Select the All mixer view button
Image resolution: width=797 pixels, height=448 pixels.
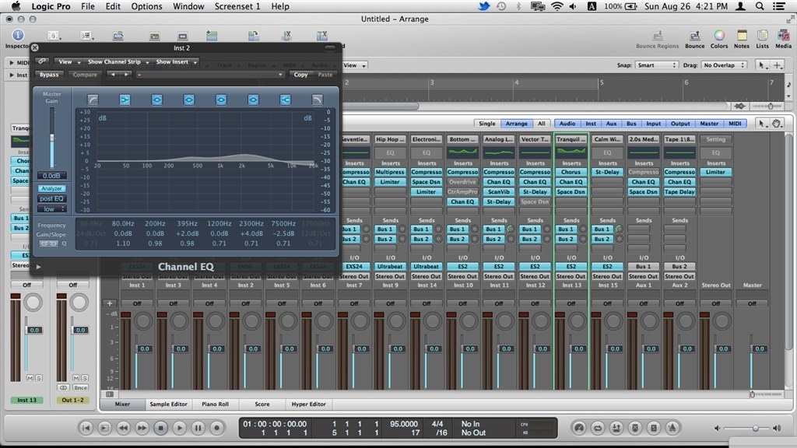tap(542, 124)
